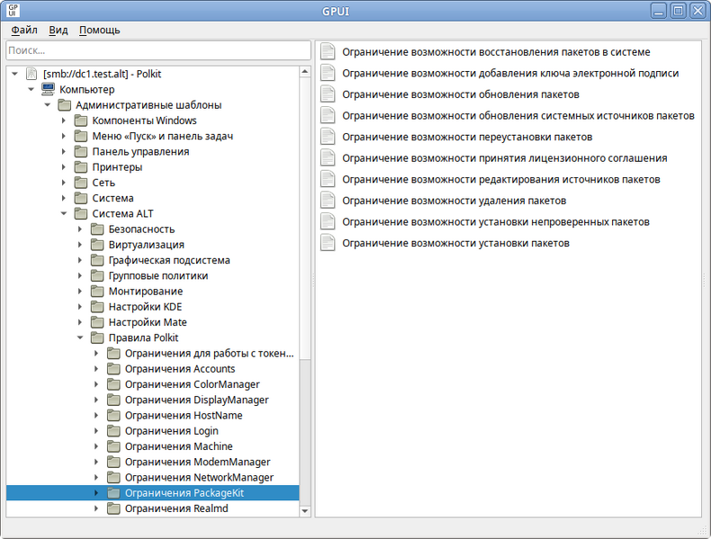The height and width of the screenshot is (539, 711).
Task: Click the icon of policy добавления ключа электронной подписи
Action: [x=328, y=73]
